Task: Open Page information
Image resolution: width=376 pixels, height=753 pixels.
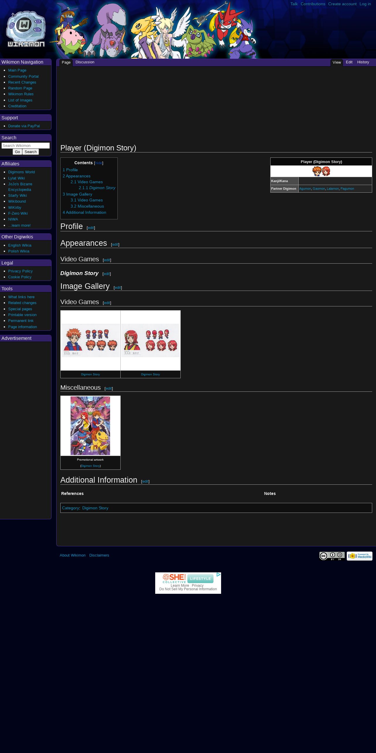Action: click(23, 327)
